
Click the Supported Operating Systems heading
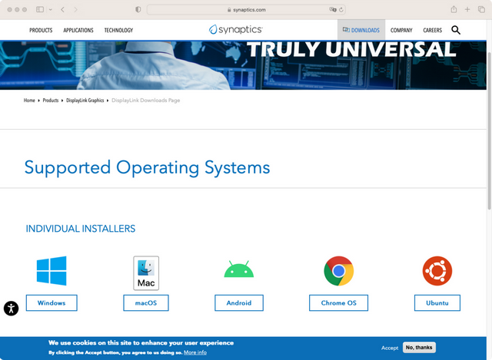(147, 167)
